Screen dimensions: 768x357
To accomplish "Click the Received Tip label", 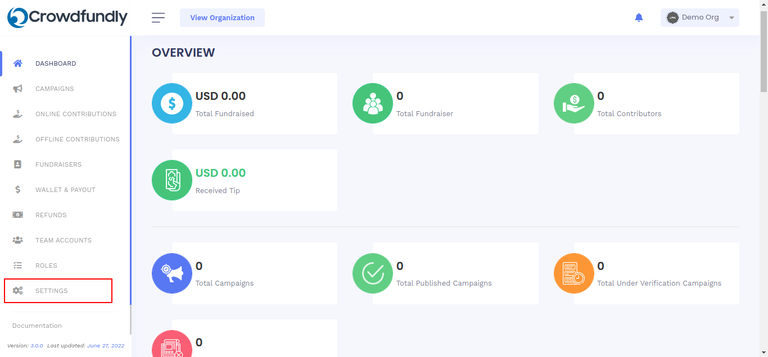I will [218, 191].
